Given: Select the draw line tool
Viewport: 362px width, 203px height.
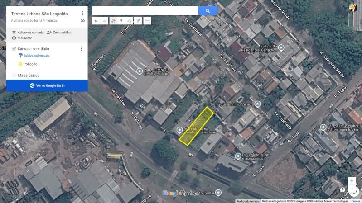Looking at the screenshot, I should coord(129,21).
